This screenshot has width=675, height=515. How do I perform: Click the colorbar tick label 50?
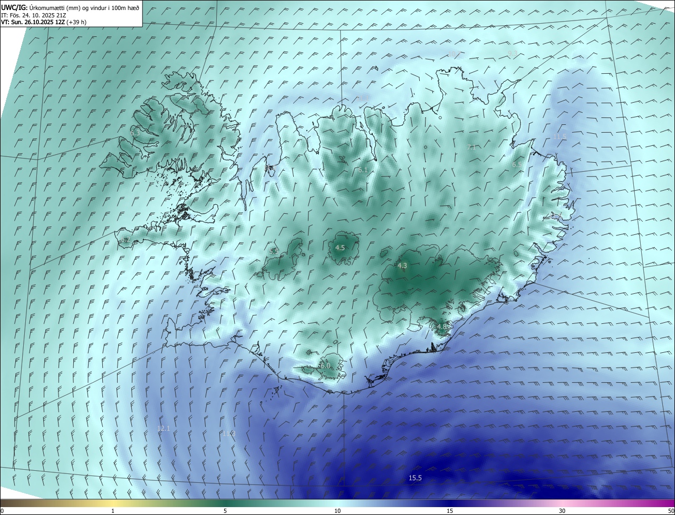click(x=671, y=511)
